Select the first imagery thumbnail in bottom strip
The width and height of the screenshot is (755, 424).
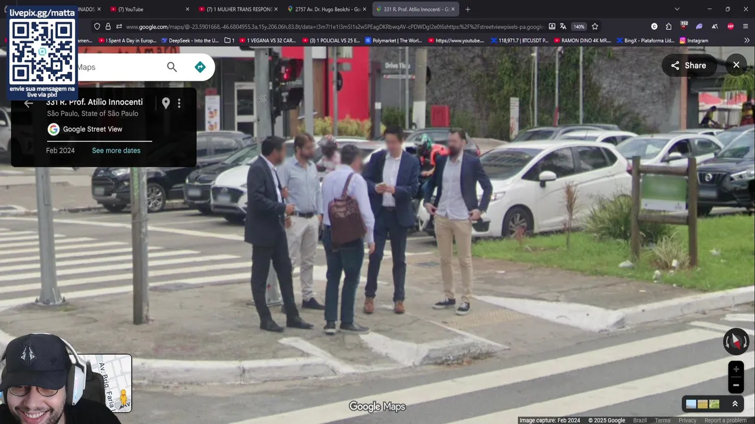pos(691,404)
